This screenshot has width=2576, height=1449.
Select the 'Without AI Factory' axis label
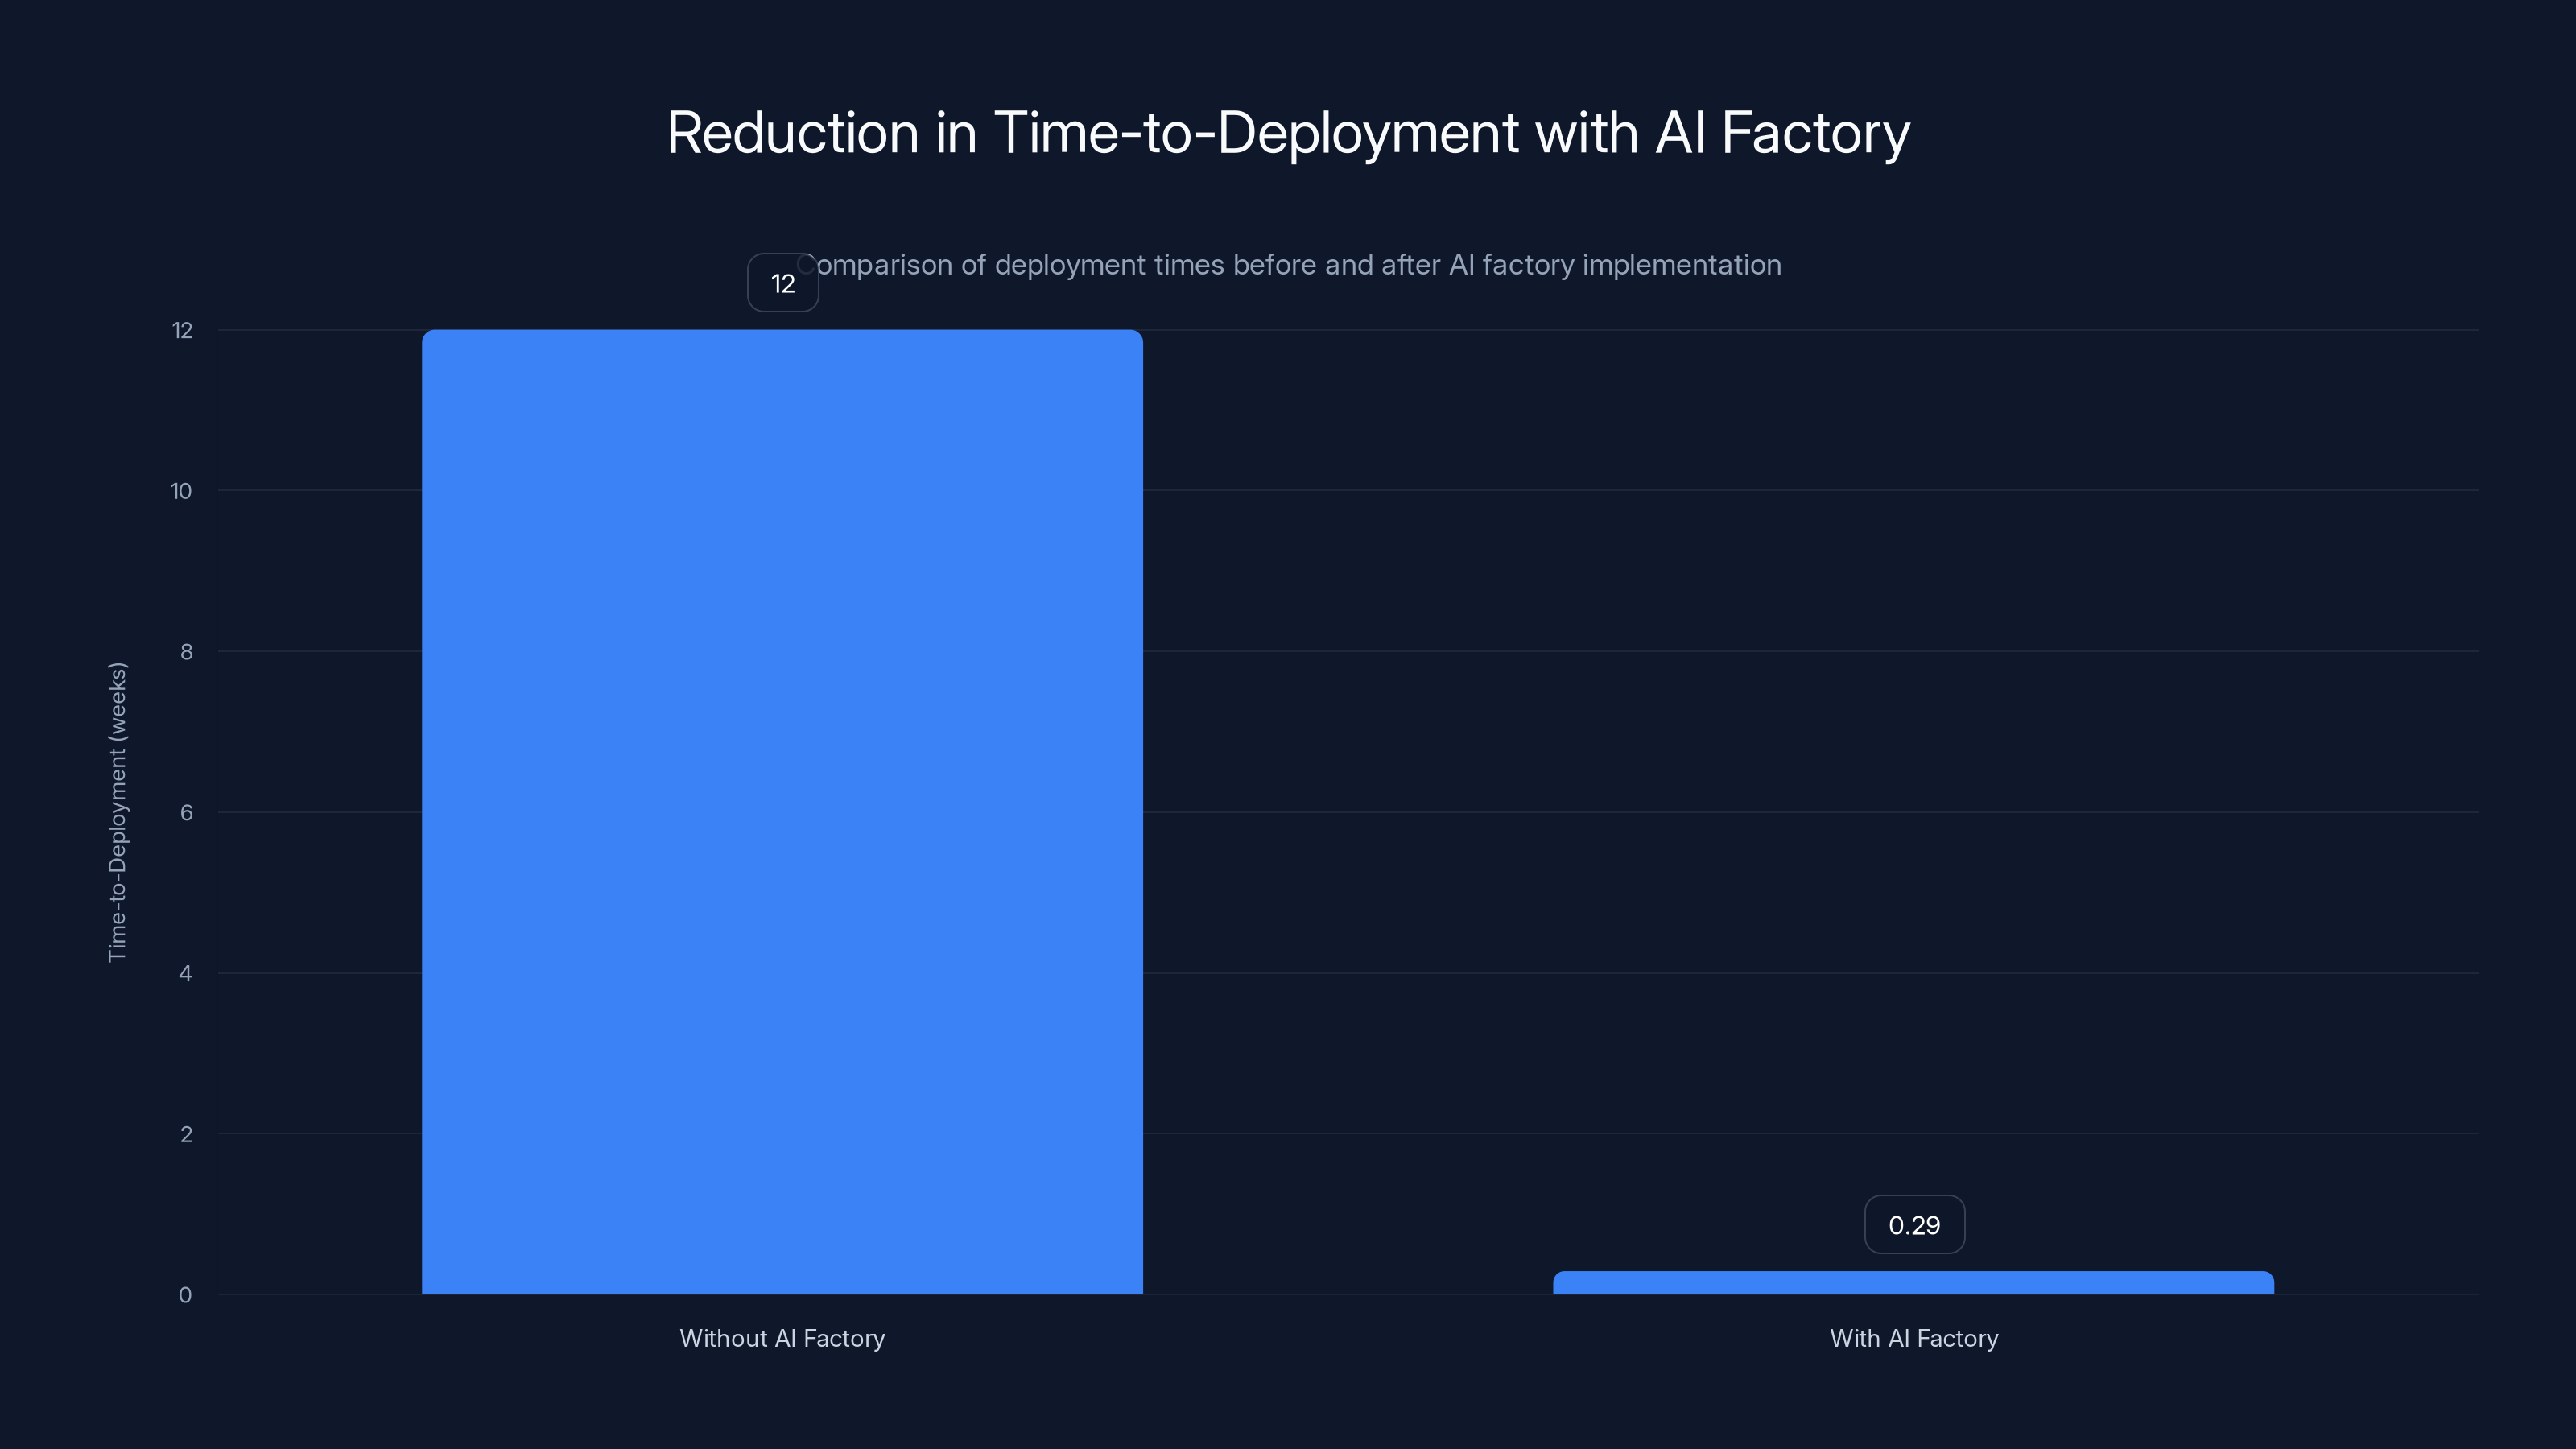point(782,1338)
